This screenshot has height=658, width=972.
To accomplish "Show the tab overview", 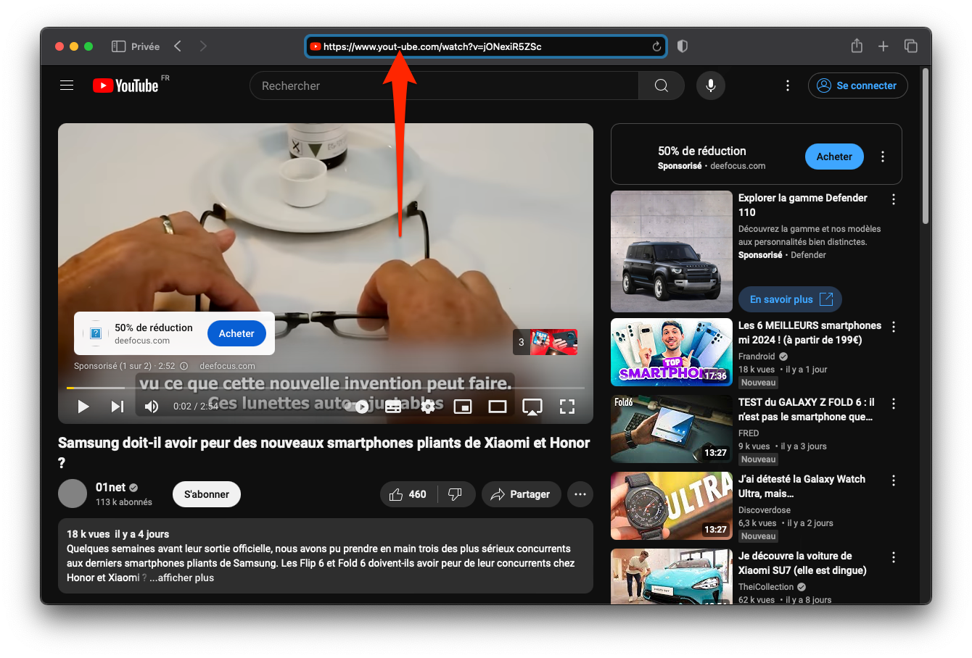I will (x=910, y=46).
